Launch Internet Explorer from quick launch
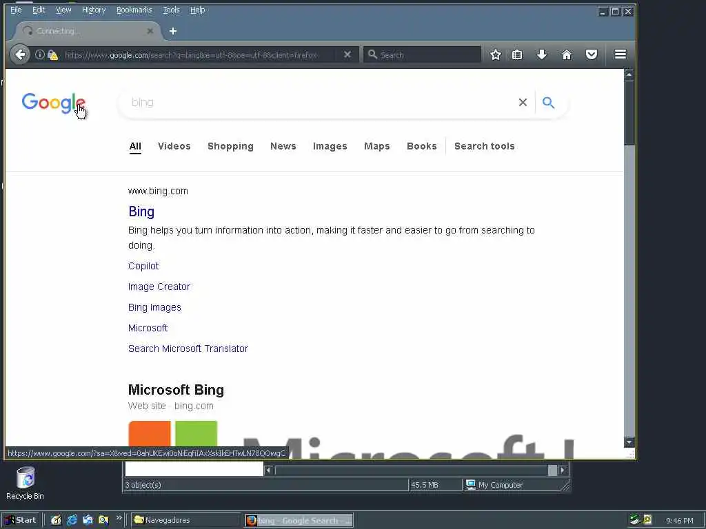The width and height of the screenshot is (706, 529). tap(72, 520)
